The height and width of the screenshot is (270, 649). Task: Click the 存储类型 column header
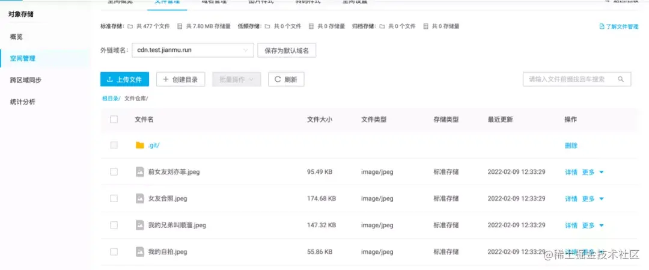446,119
